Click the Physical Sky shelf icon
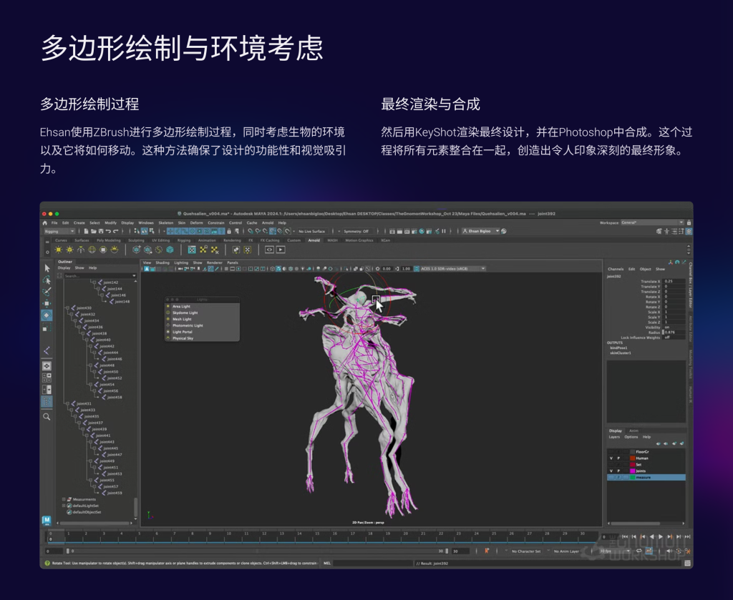Screen dimensions: 733x600 pyautogui.click(x=115, y=250)
